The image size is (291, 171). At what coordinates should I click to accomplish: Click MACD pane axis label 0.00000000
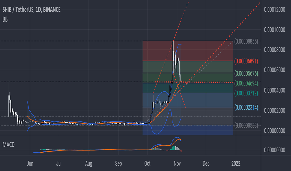tap(274, 150)
